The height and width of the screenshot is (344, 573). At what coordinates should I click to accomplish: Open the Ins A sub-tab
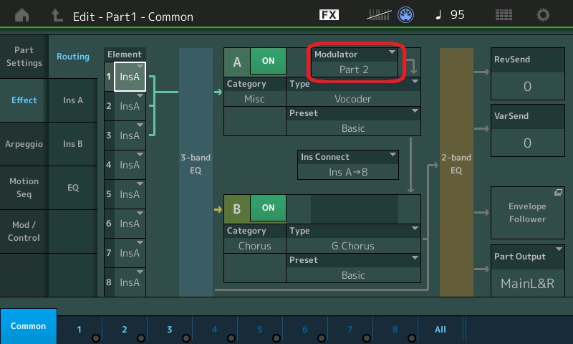73,100
